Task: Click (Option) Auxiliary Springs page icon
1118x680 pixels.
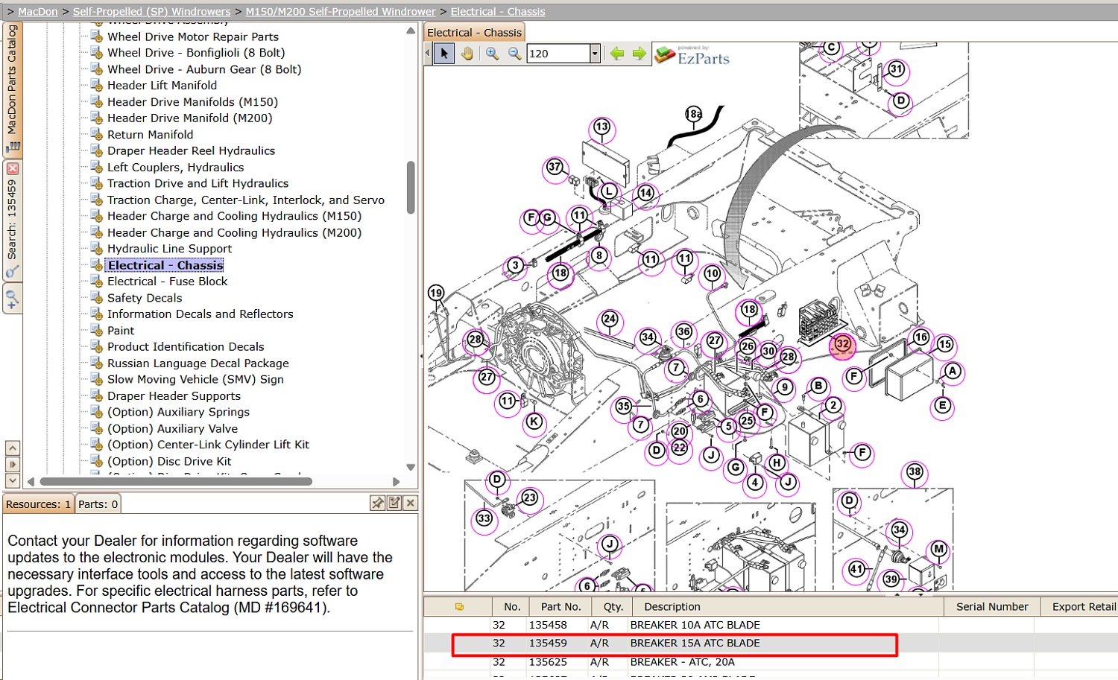Action: 97,412
